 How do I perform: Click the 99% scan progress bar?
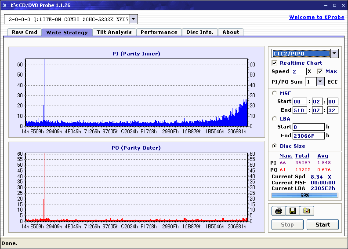point(304,195)
